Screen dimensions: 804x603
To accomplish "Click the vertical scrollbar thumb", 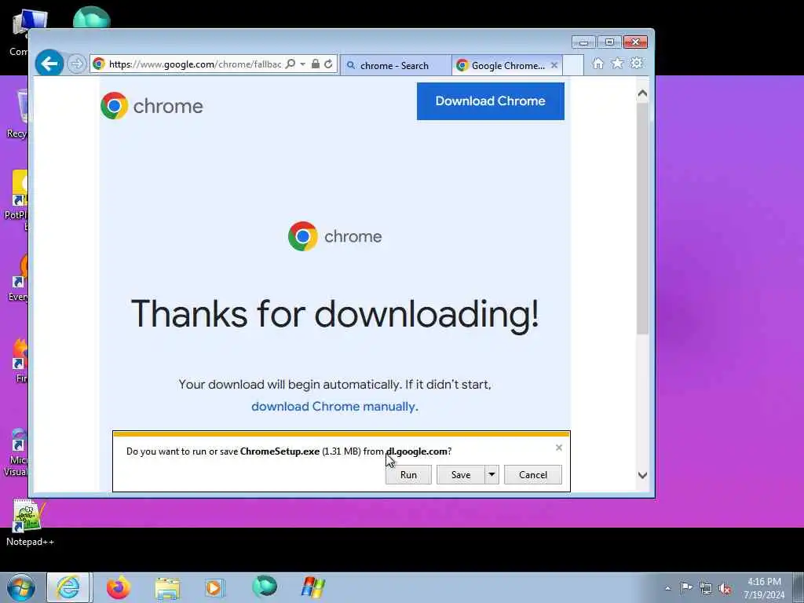I will click(642, 218).
